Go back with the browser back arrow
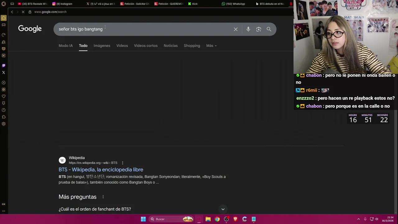The height and width of the screenshot is (224, 398). point(12,12)
